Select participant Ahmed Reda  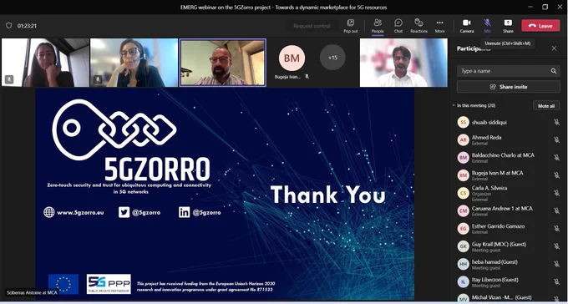point(508,139)
